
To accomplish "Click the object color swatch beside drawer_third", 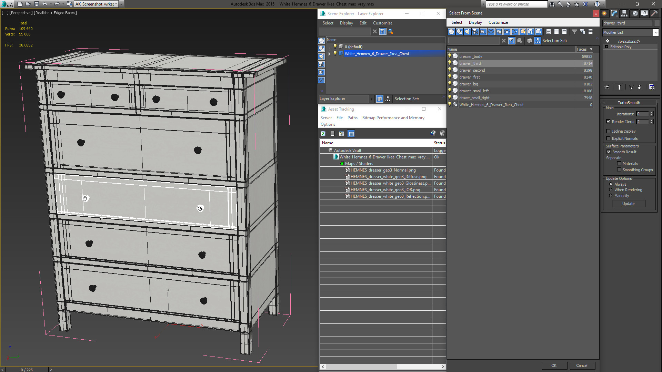I will click(x=657, y=23).
